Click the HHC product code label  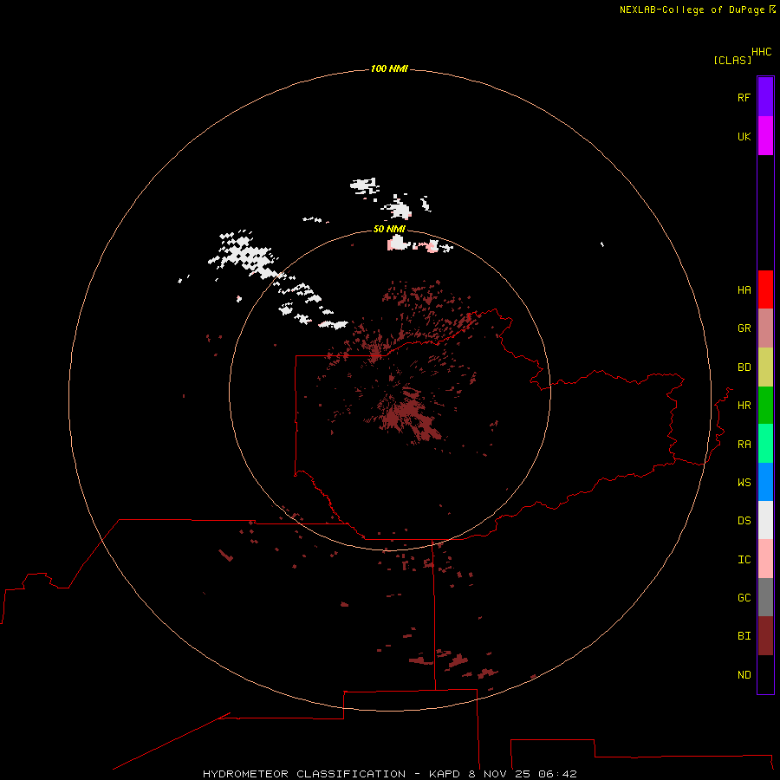click(x=761, y=52)
